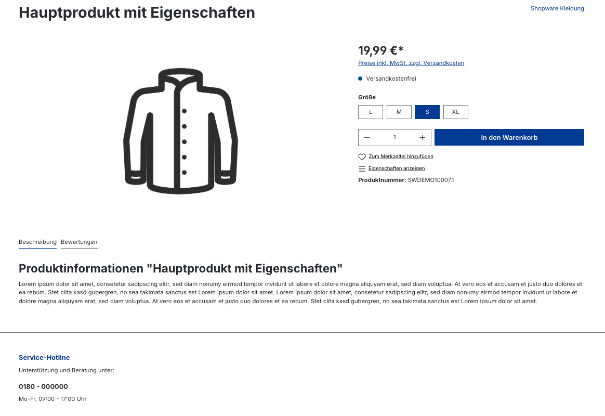This screenshot has width=605, height=416.
Task: Click Zum Merkzettel hinzufügen link
Action: [x=401, y=157]
